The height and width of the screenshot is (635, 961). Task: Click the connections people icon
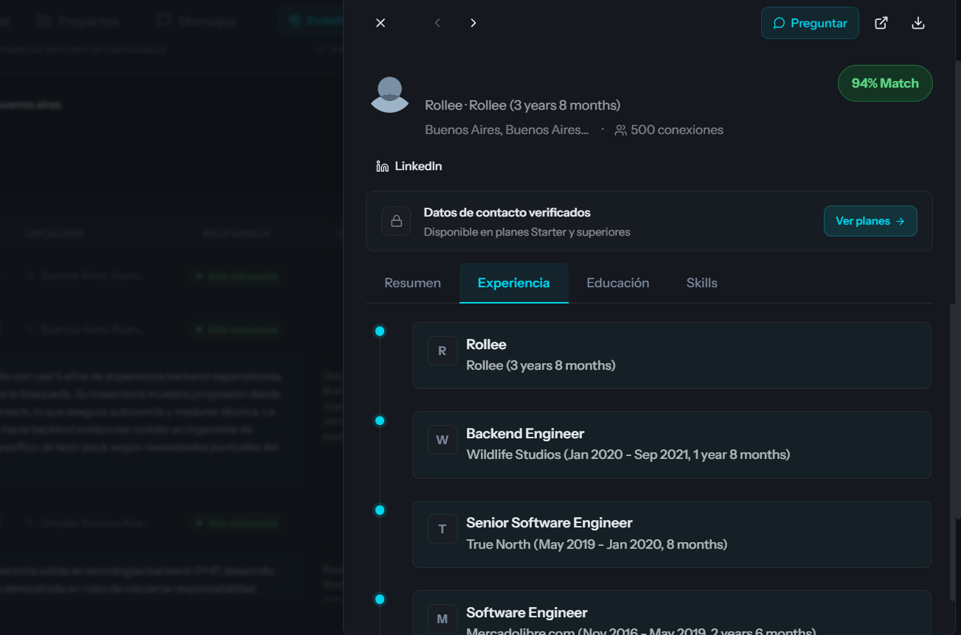(x=621, y=130)
